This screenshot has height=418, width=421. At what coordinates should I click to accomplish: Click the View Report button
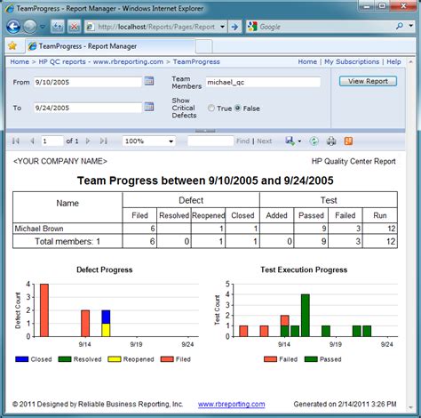click(368, 81)
